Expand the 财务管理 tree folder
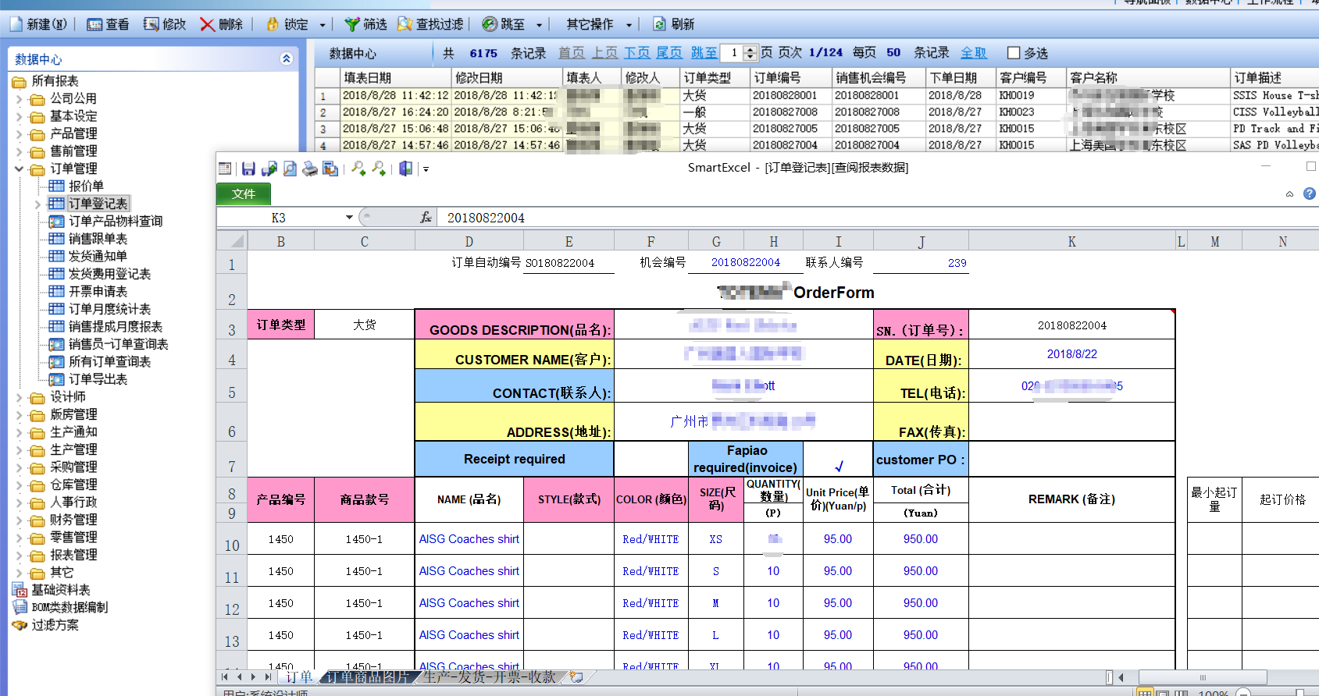 pos(20,520)
